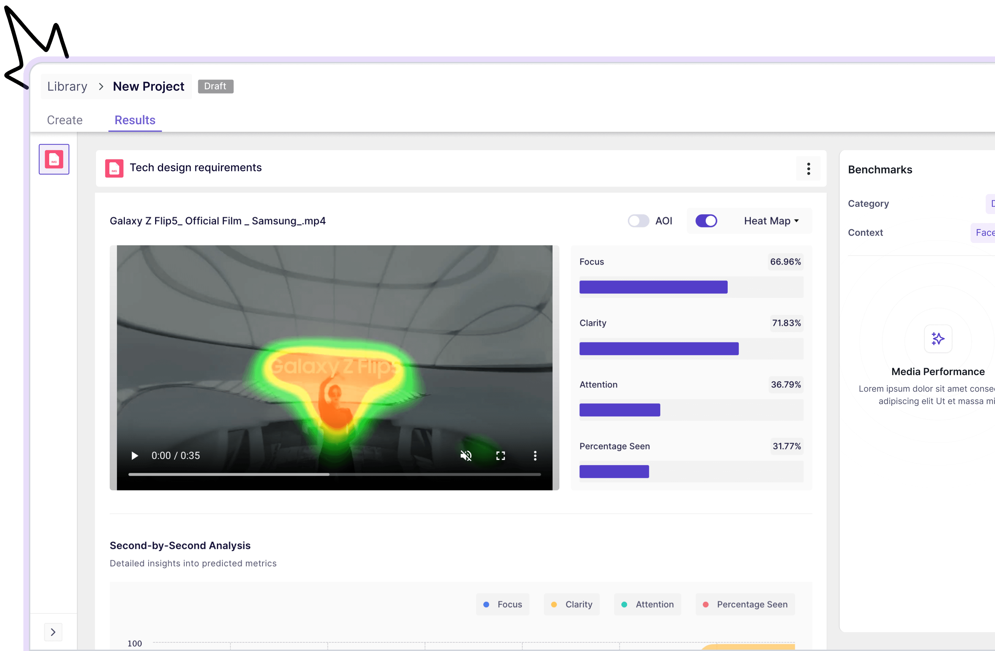
Task: Click the breadcrumb chevron separator
Action: (x=101, y=87)
